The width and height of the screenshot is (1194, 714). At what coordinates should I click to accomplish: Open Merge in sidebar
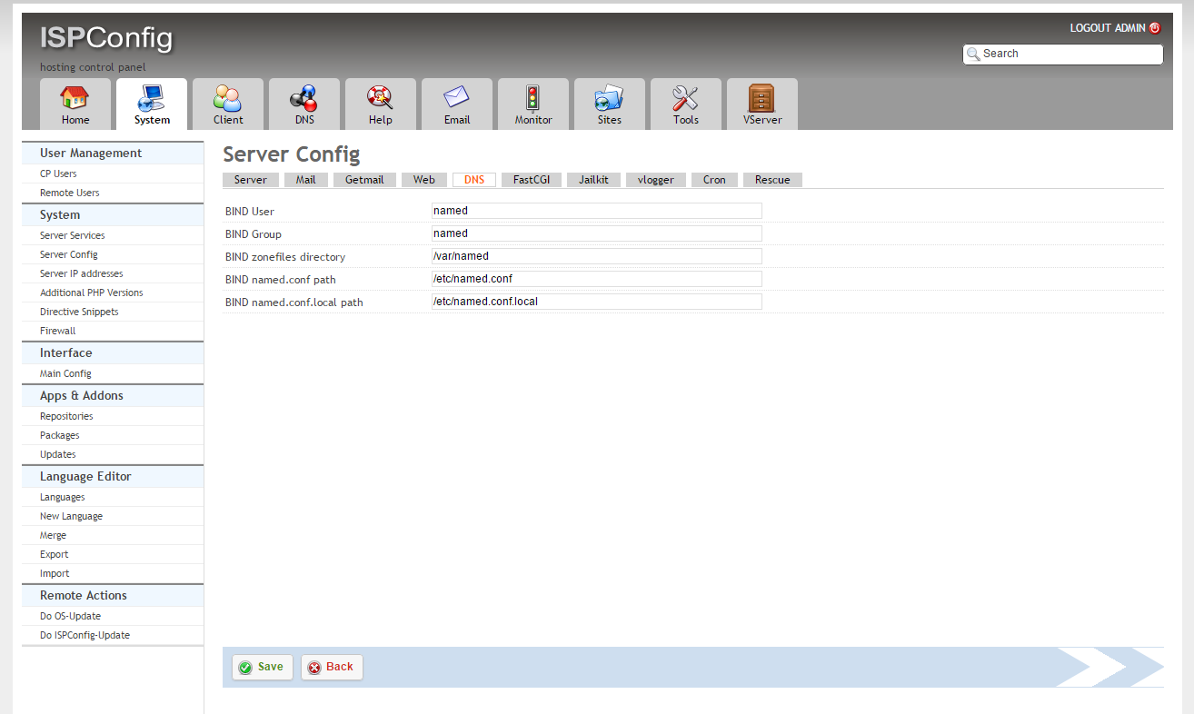54,535
